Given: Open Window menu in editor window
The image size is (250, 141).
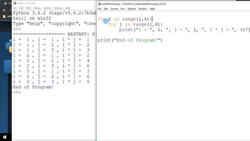Looking at the screenshot, I should [x=143, y=9].
